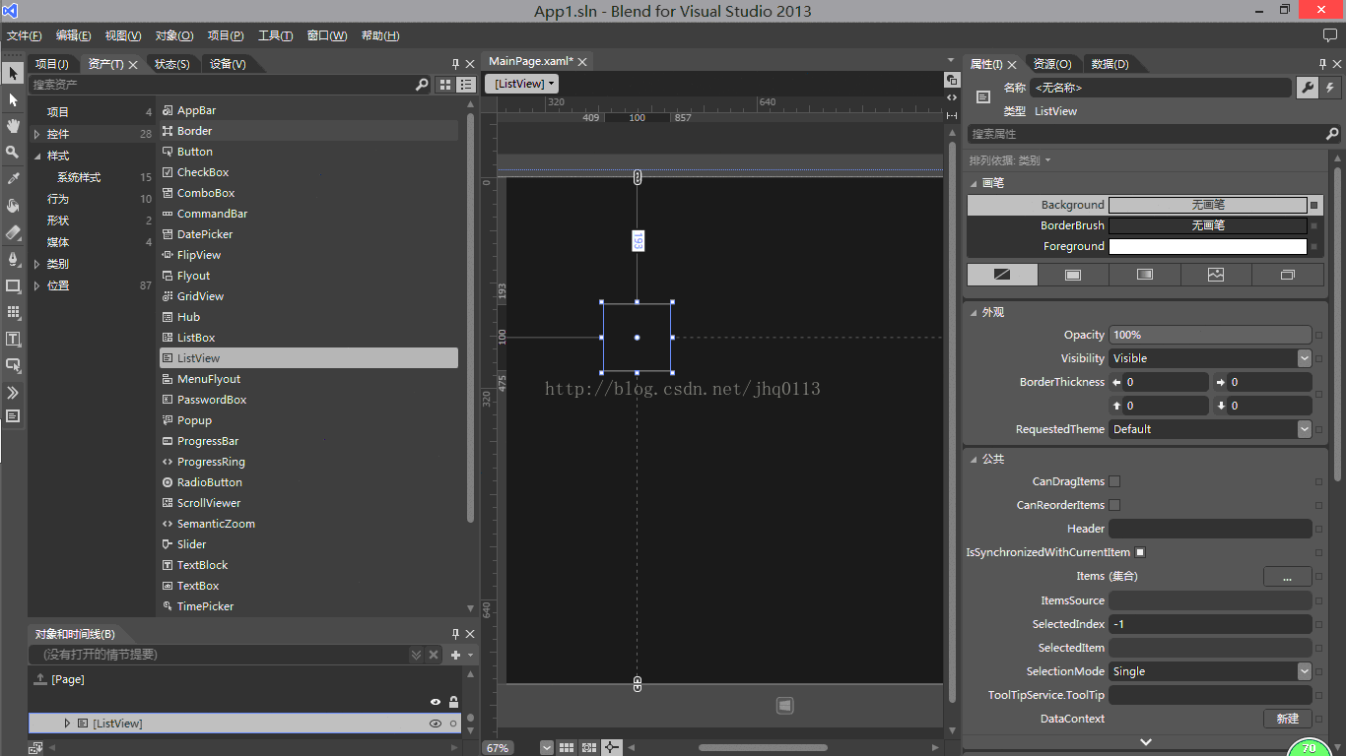Open the 对象(O) menu
This screenshot has height=756, width=1346.
click(174, 35)
